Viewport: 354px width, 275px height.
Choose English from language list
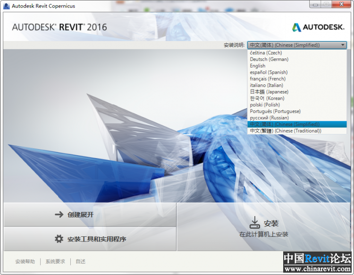coord(297,66)
